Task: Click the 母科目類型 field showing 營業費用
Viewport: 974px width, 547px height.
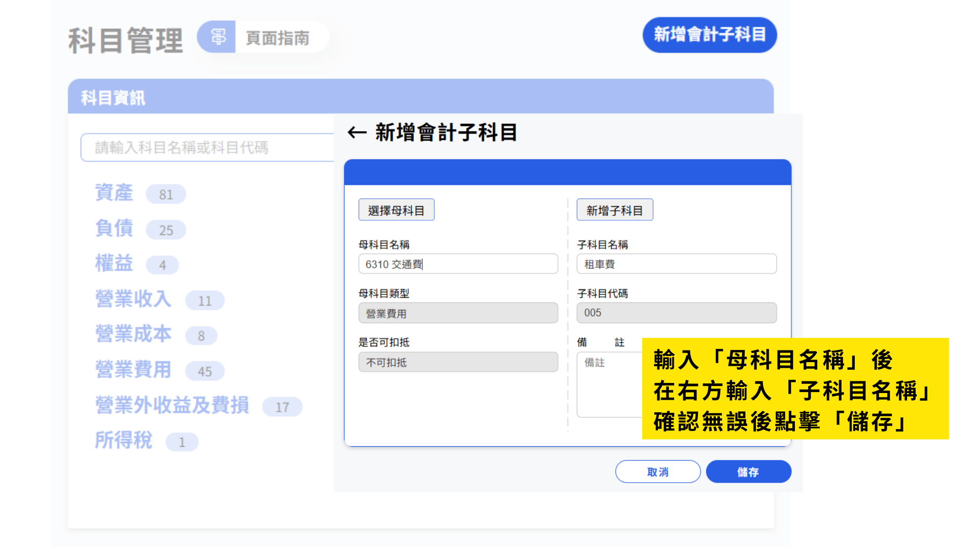Action: pyautogui.click(x=458, y=313)
